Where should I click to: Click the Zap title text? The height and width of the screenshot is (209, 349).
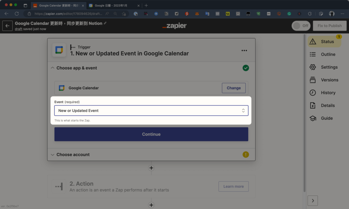[59, 23]
